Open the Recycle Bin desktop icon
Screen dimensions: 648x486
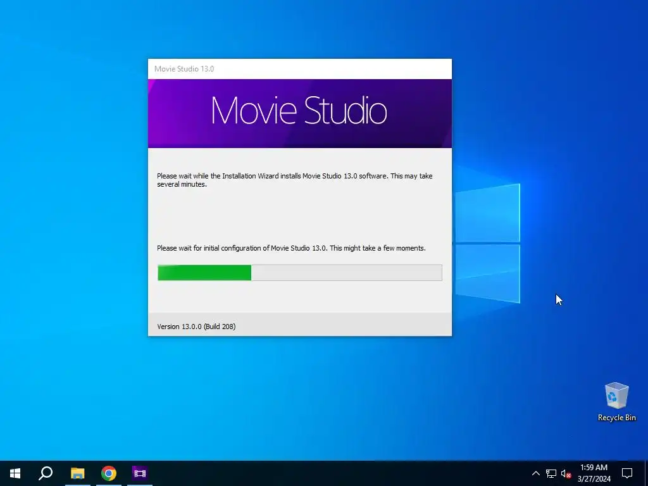click(x=616, y=401)
